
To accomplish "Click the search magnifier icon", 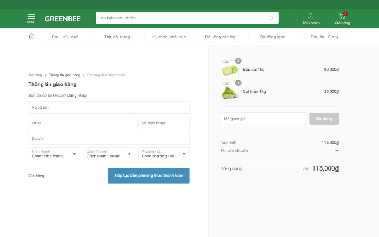I will pyautogui.click(x=271, y=18).
